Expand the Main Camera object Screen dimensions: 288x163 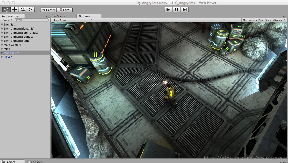coord(2,44)
